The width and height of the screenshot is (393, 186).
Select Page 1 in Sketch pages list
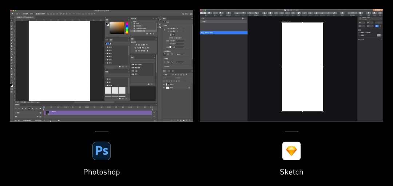224,22
